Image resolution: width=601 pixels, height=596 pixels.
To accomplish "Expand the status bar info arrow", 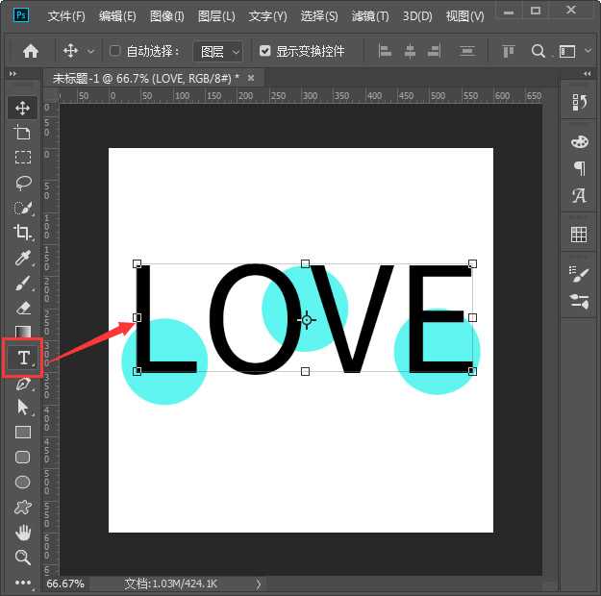I will tap(258, 584).
